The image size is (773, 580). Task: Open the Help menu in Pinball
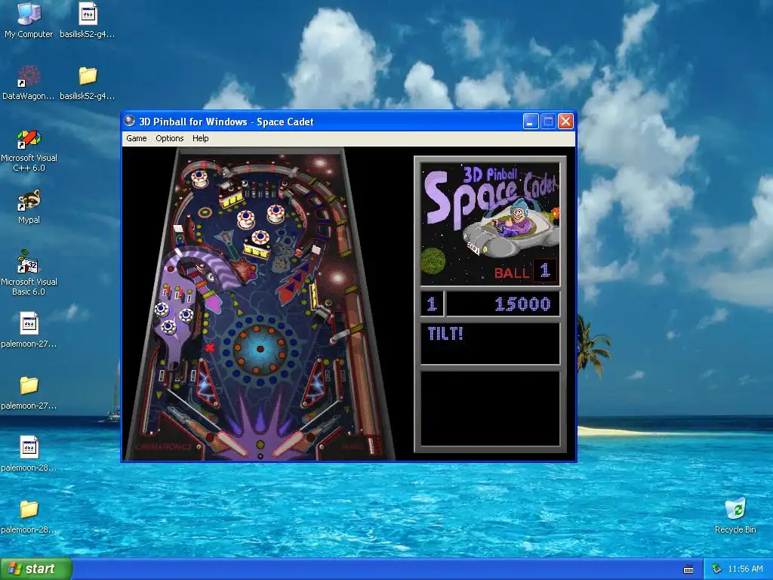[200, 139]
